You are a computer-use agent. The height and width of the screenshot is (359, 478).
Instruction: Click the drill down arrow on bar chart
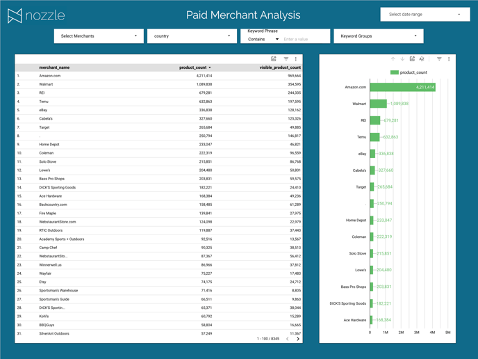coord(402,59)
